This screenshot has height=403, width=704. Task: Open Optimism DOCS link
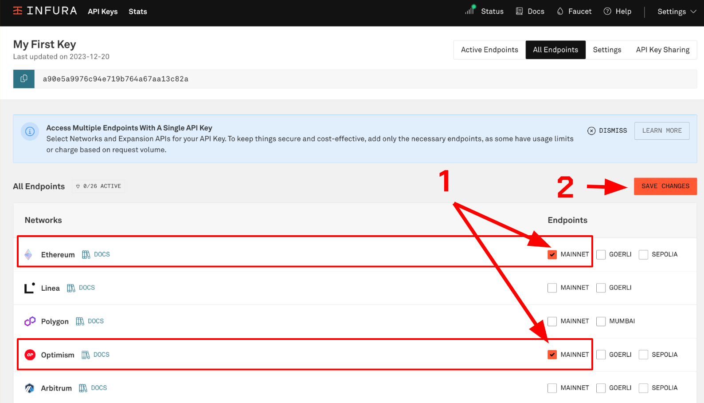(102, 355)
